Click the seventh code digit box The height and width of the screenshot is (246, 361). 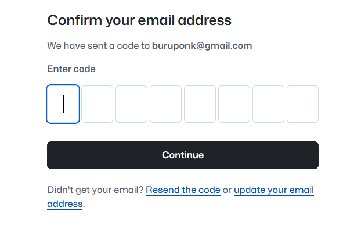click(268, 104)
